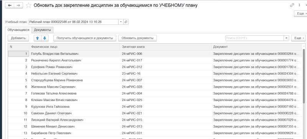This screenshot has height=139, width=307.
Task: Open the Еще menu next to search
Action: point(298,38)
